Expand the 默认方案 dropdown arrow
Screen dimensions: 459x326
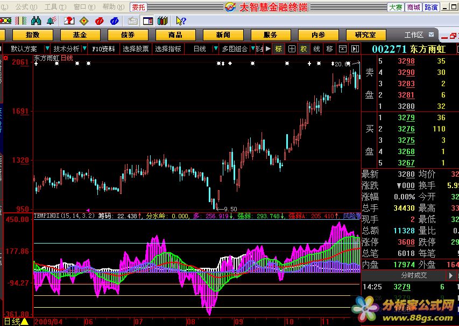[x=47, y=48]
